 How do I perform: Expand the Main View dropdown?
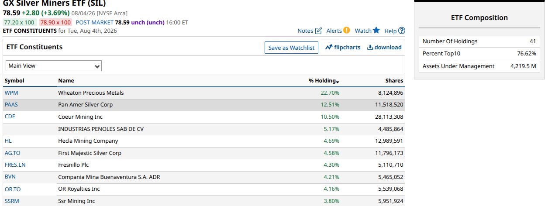(54, 66)
